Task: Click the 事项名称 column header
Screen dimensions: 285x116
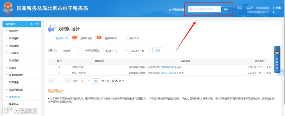Action: pos(99,61)
